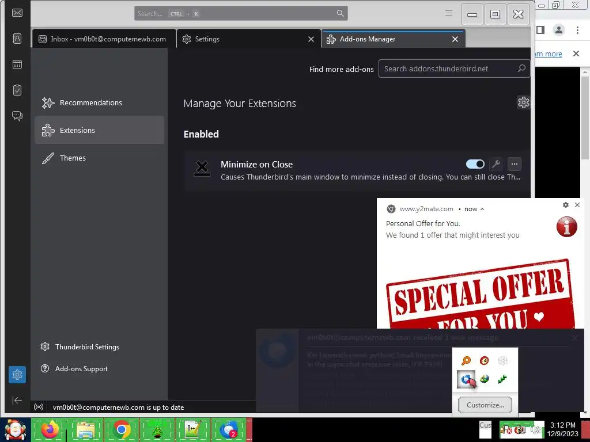The image size is (590, 442).
Task: Collapse the y2mate notification chevron
Action: point(482,209)
